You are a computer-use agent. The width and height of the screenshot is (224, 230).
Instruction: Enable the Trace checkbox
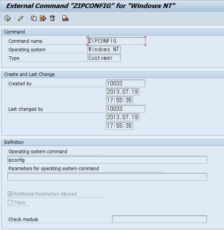(x=10, y=203)
